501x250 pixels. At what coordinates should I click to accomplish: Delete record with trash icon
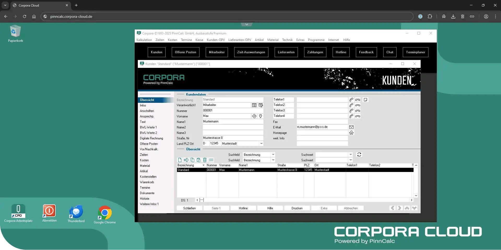pos(205,160)
